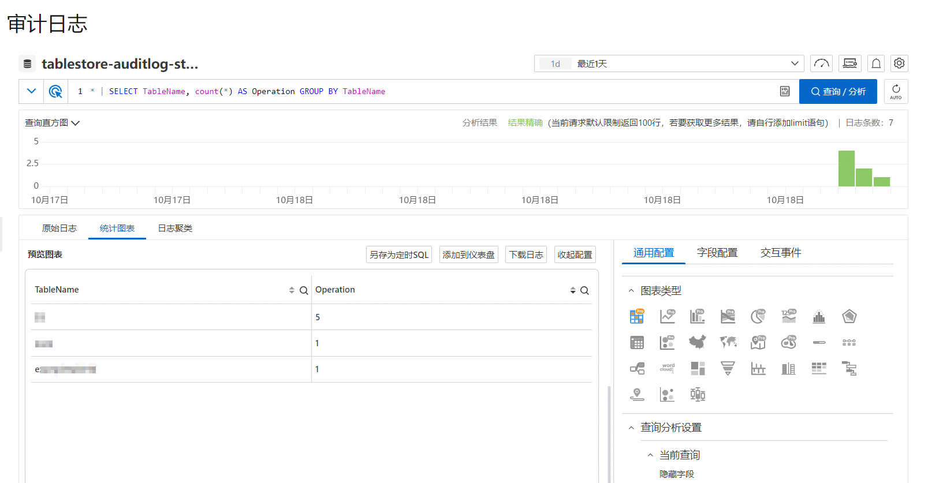Choose the column chart Pro type

pos(698,316)
